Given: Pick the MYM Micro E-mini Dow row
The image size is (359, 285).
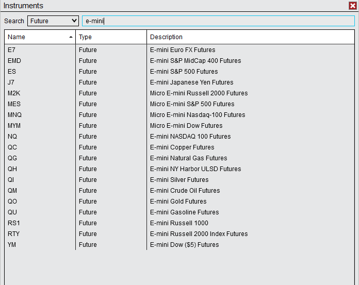Looking at the screenshot, I should 186,126.
